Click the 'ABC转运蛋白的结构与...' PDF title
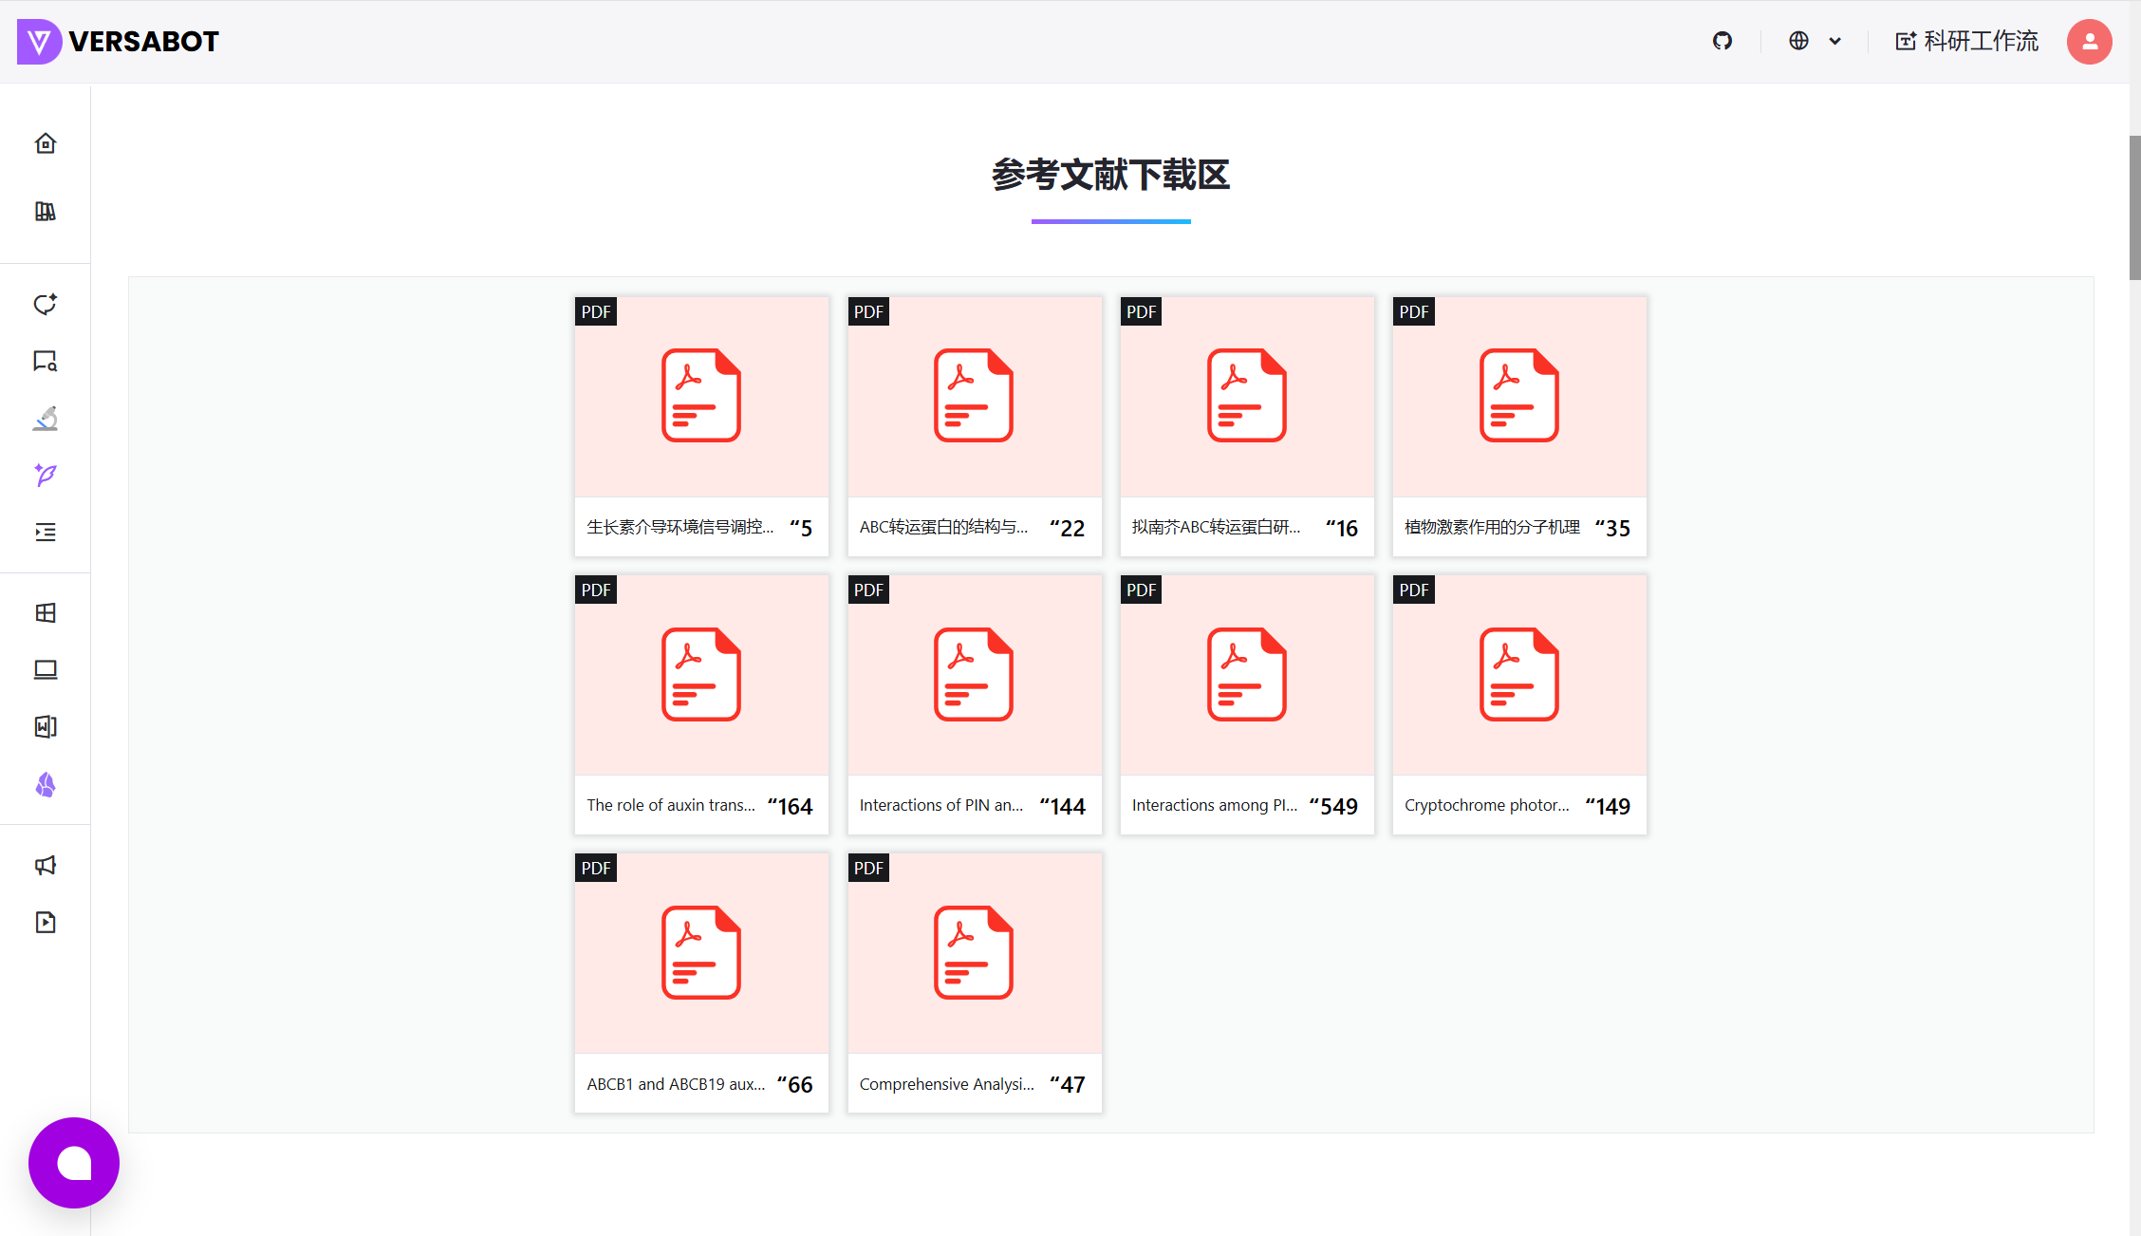2141x1236 pixels. click(x=943, y=527)
